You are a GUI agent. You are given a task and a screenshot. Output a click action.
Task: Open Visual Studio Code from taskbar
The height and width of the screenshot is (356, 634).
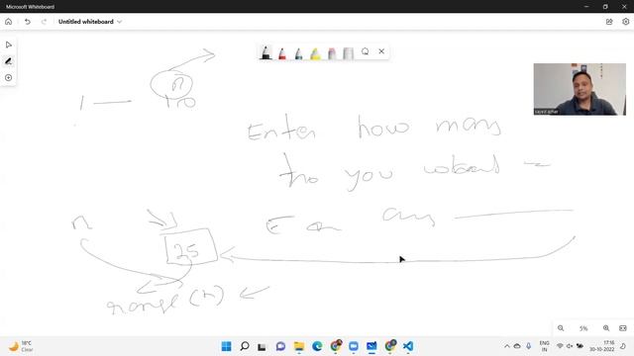click(x=408, y=346)
